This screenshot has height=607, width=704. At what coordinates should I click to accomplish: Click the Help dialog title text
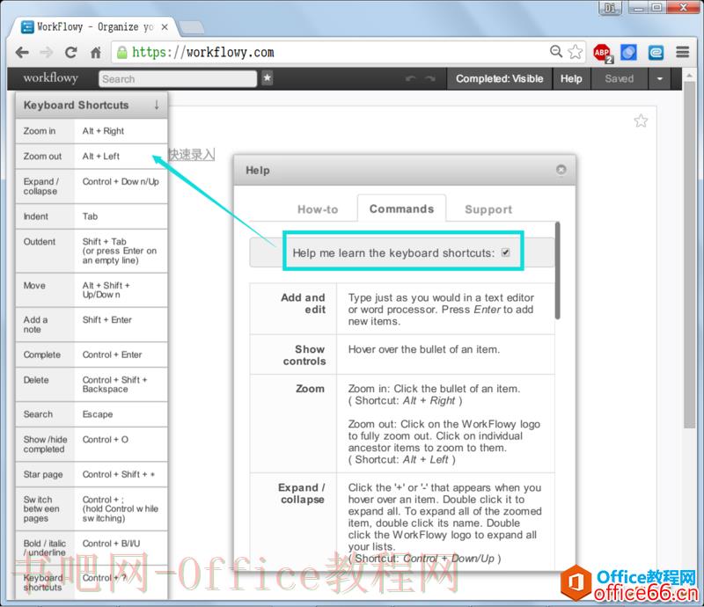point(258,170)
